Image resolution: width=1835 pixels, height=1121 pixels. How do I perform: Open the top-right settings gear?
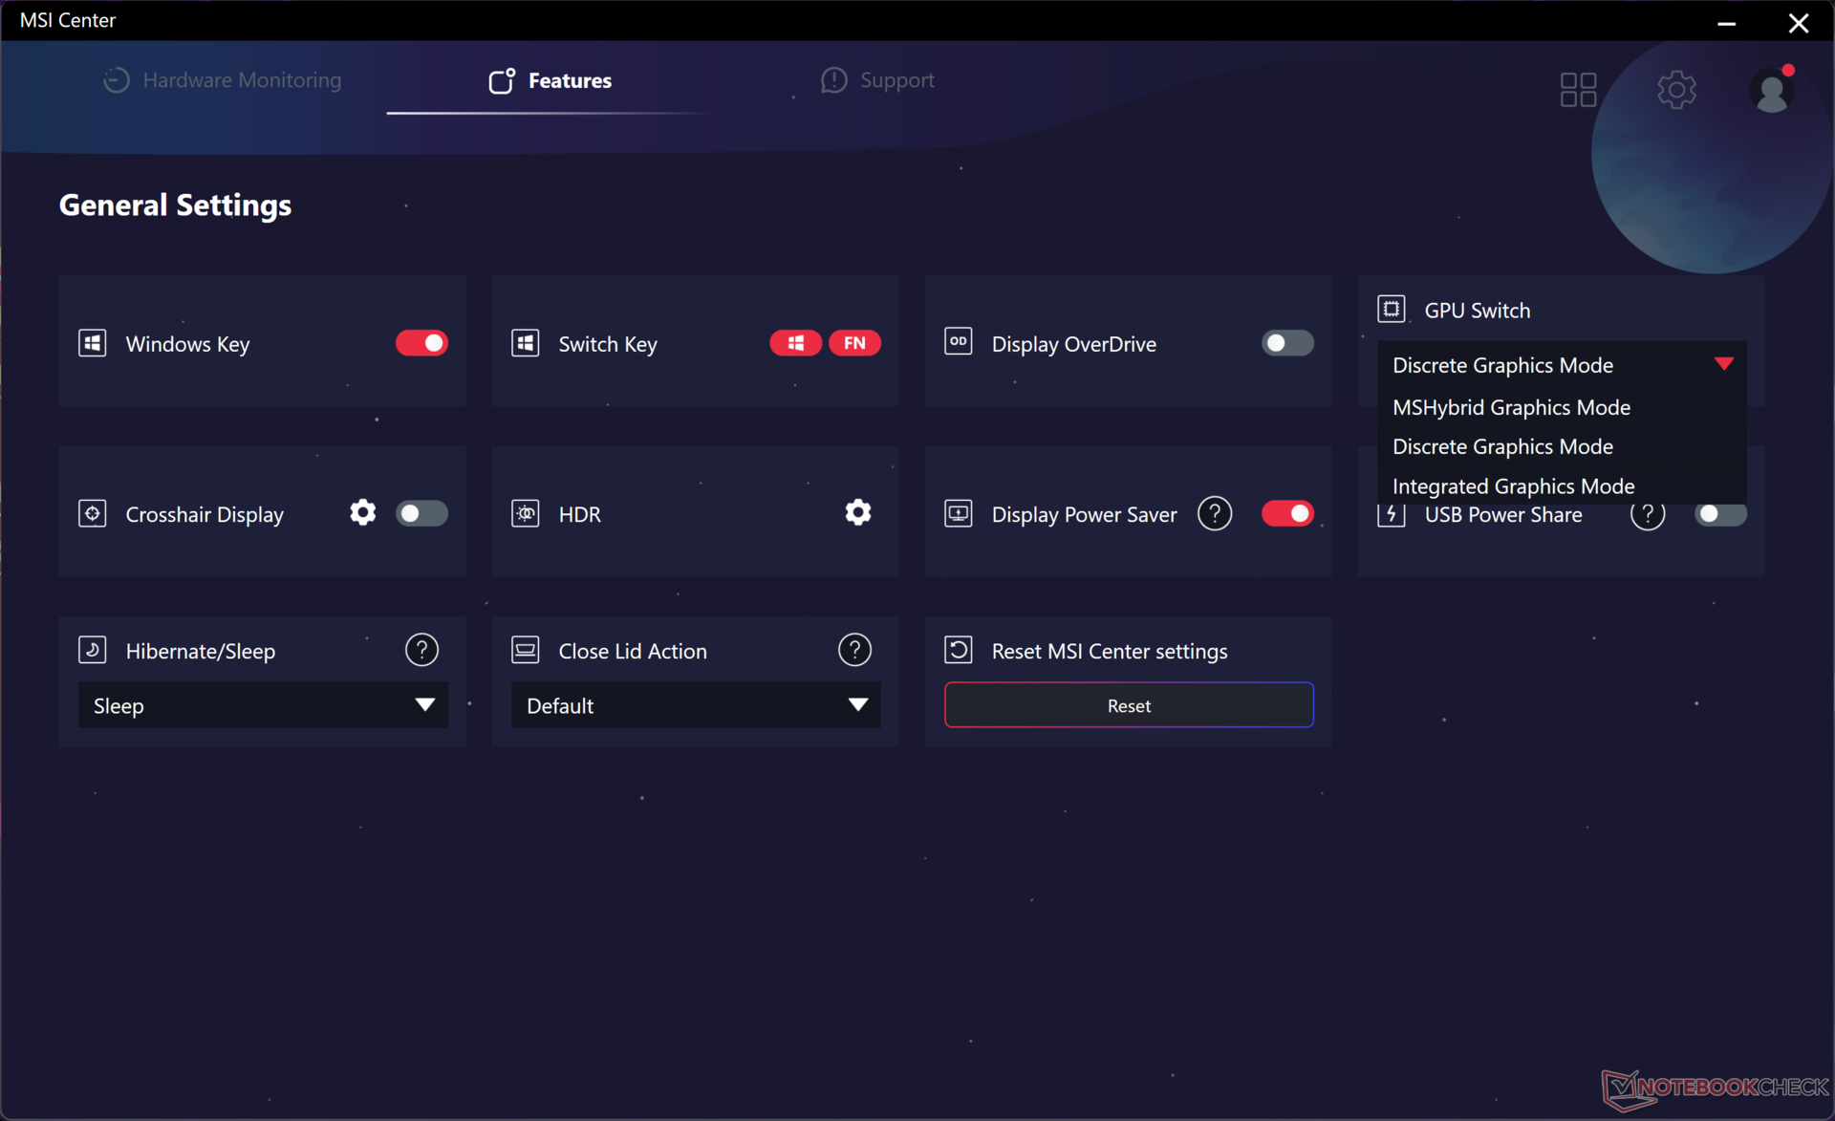(1675, 90)
